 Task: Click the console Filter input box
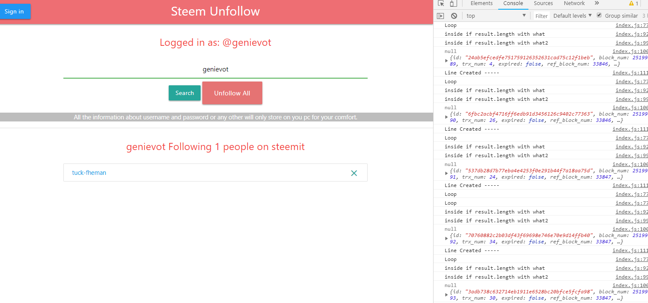coord(541,16)
